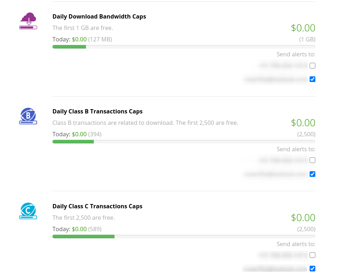Check phone alert box for Class C transactions
346x280 pixels.
pyautogui.click(x=312, y=255)
